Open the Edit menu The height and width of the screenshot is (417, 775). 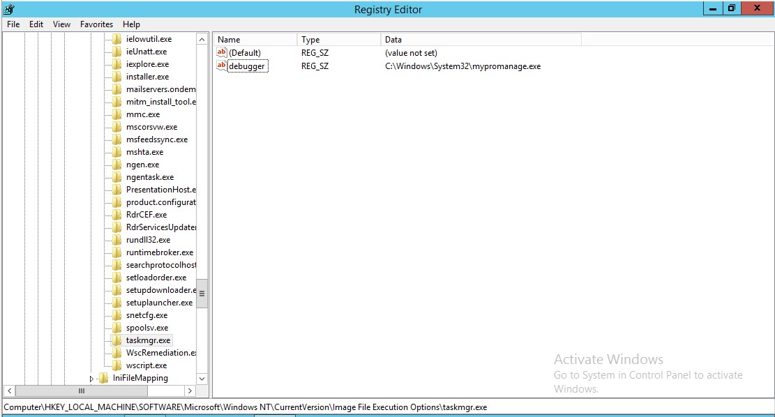[36, 24]
